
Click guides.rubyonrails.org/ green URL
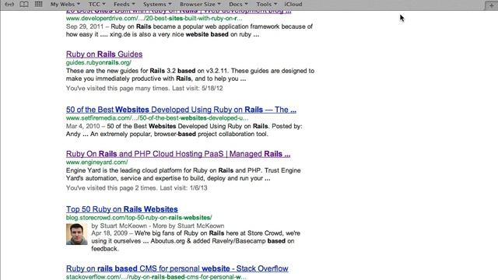(99, 62)
